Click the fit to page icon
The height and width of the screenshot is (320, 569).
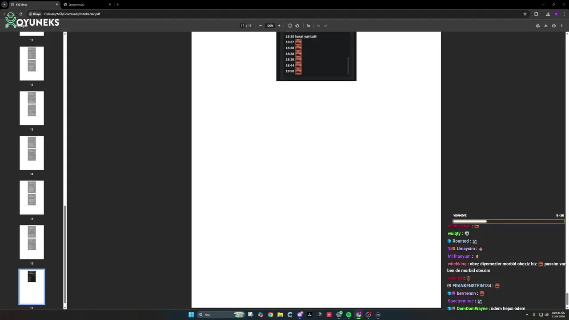coord(290,25)
